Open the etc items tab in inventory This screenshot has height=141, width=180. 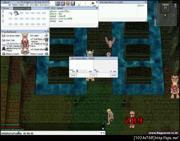pos(2,21)
